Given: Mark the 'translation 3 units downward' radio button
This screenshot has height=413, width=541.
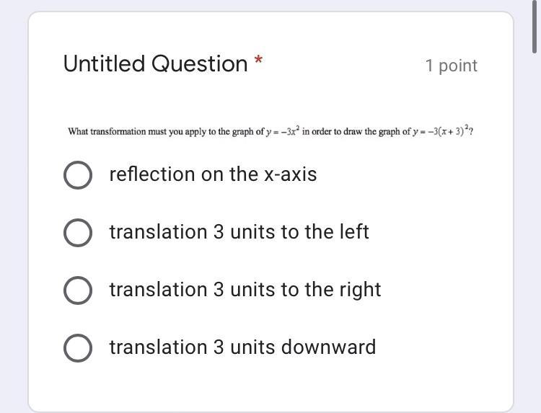Looking at the screenshot, I should pyautogui.click(x=78, y=347).
